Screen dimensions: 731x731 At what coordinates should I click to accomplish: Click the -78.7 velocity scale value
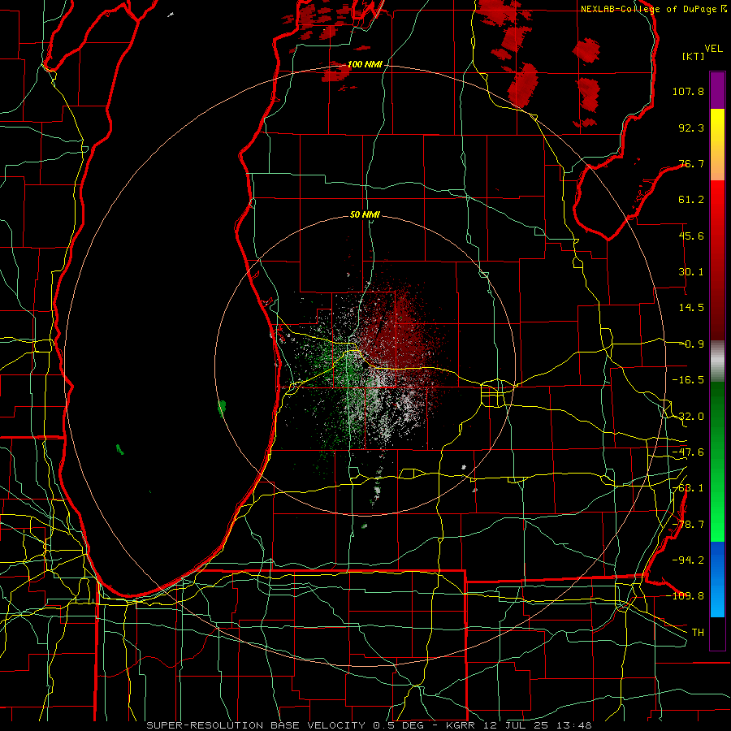point(688,525)
